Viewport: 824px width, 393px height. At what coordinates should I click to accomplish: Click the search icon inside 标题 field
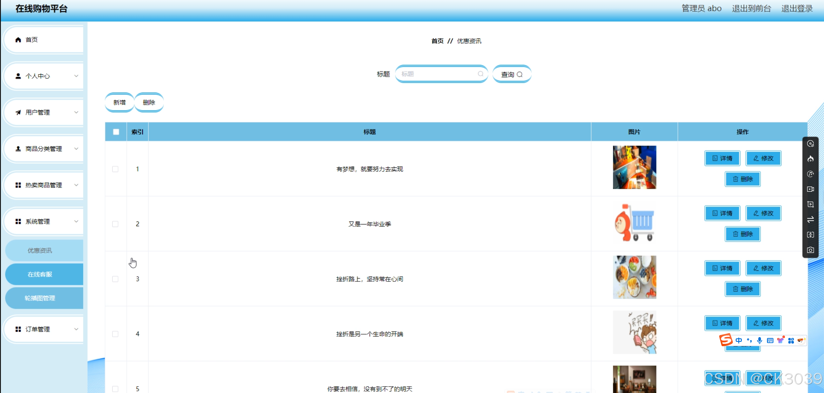480,74
